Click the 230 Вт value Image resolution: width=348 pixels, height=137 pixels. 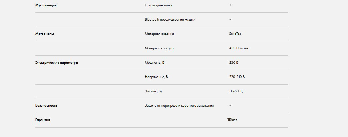pos(235,62)
